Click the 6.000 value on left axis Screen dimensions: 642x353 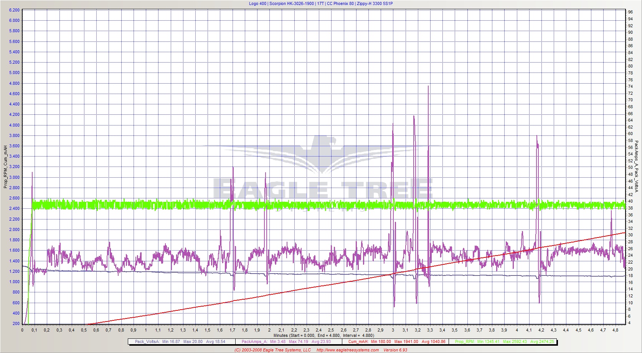[14, 21]
